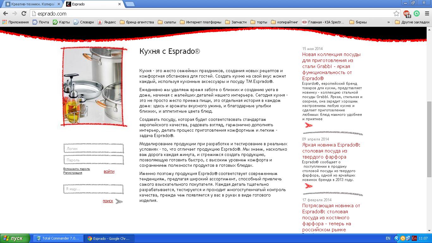Focus the Пароль input field
432x243 pixels.
(94, 160)
